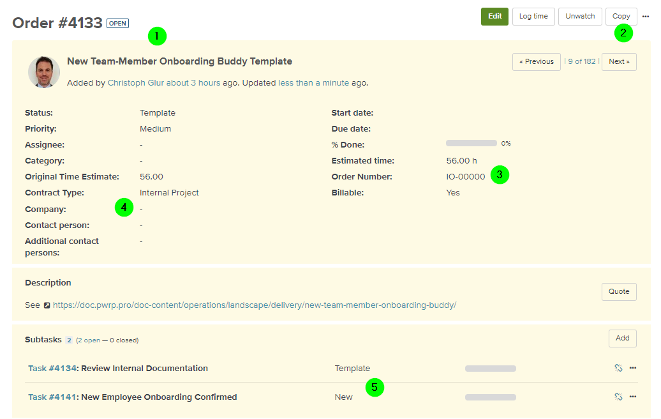Click the title 'New Team-Member Onboarding Buddy Template'
The image size is (661, 419).
point(179,61)
